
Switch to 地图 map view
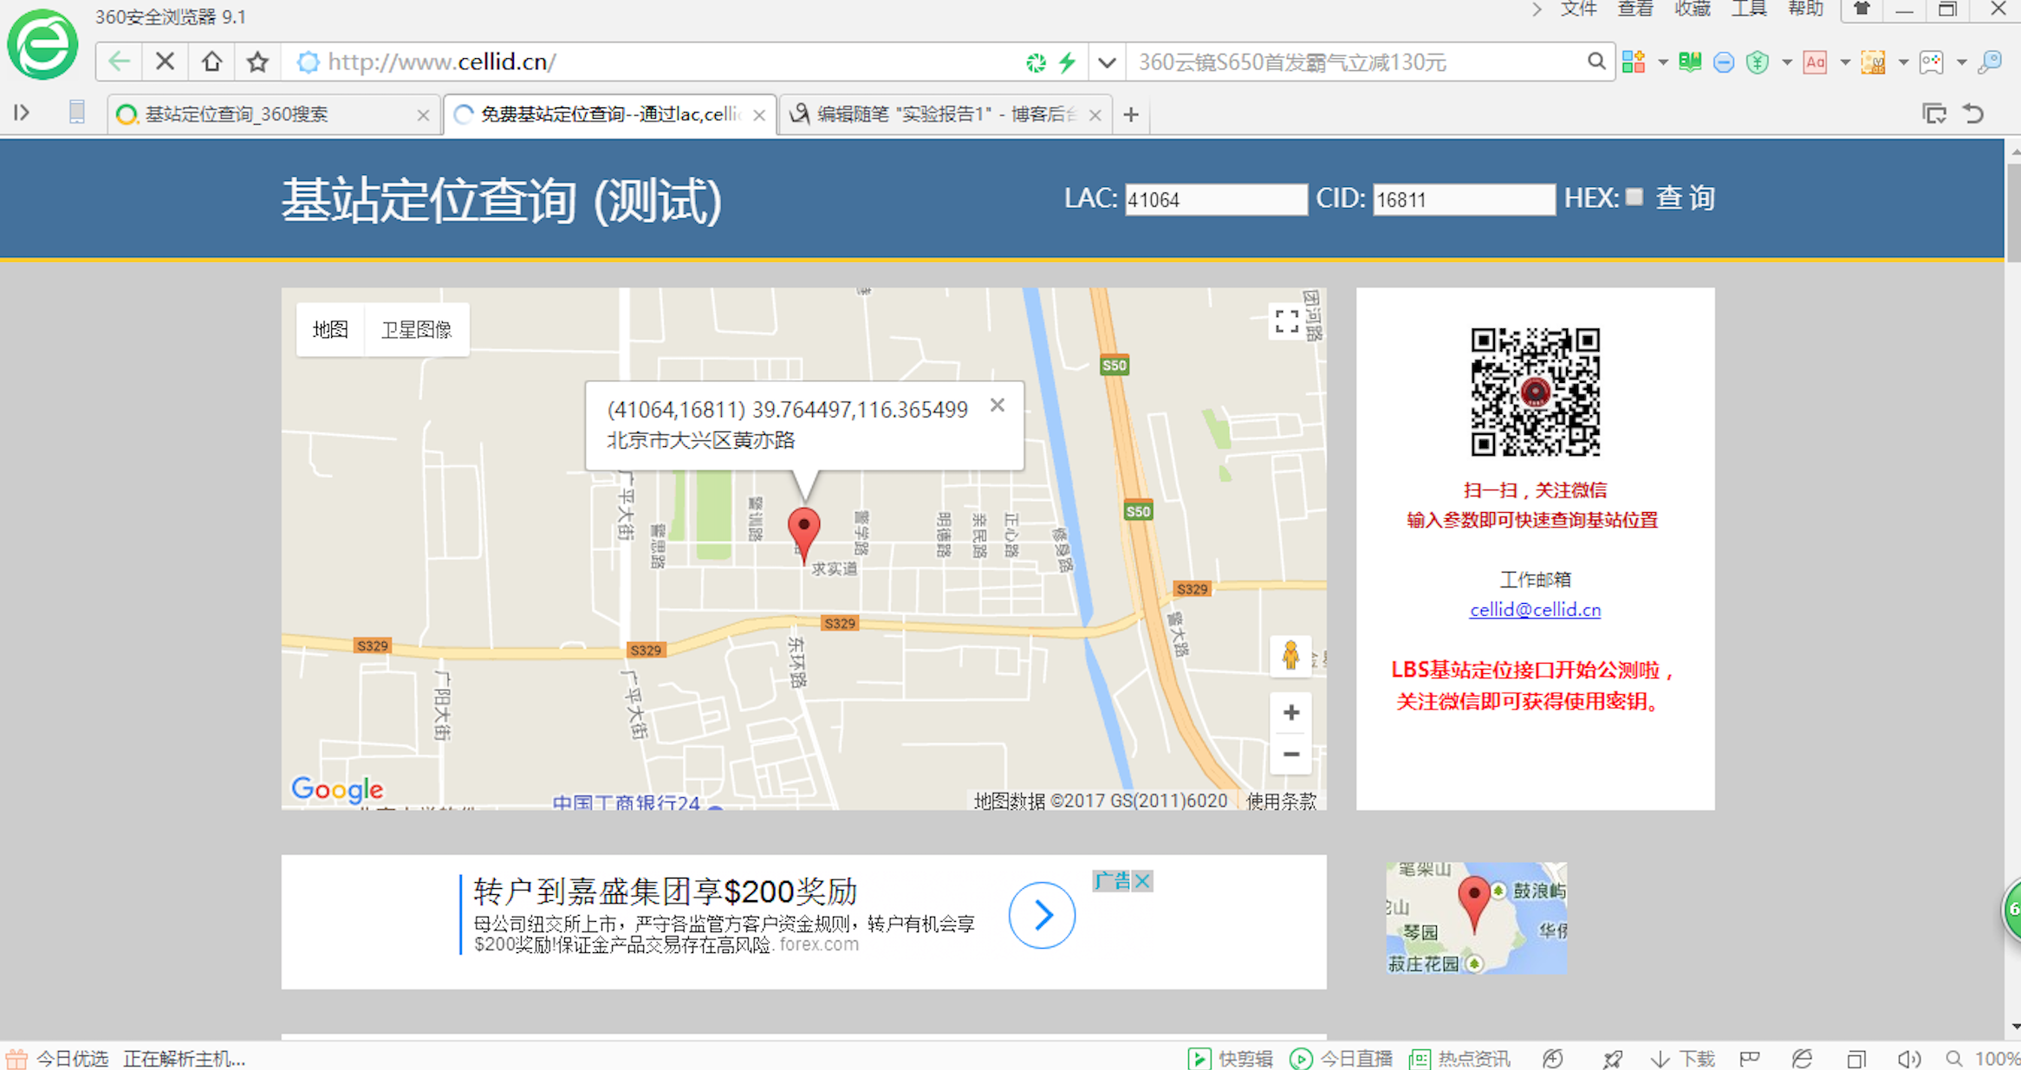[x=330, y=329]
